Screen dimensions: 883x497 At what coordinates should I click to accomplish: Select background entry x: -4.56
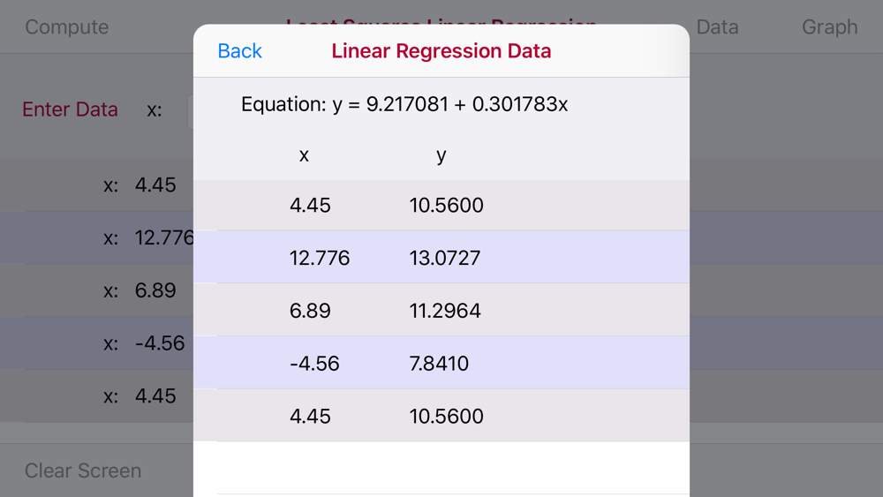pos(144,343)
